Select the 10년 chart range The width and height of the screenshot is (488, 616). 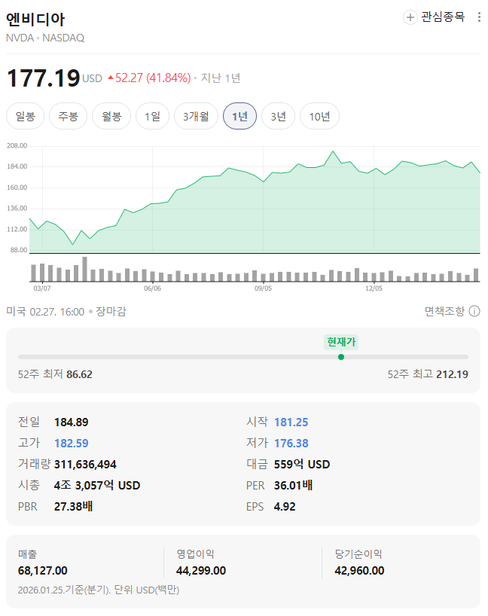[319, 116]
